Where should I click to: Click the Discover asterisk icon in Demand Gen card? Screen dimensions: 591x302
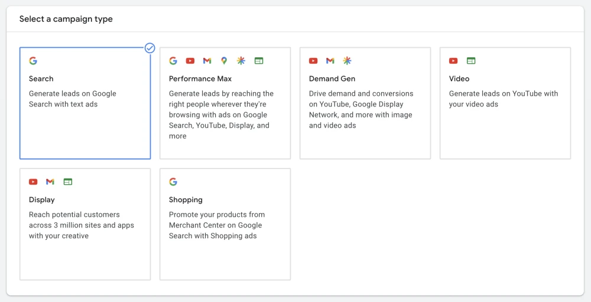[x=347, y=61]
